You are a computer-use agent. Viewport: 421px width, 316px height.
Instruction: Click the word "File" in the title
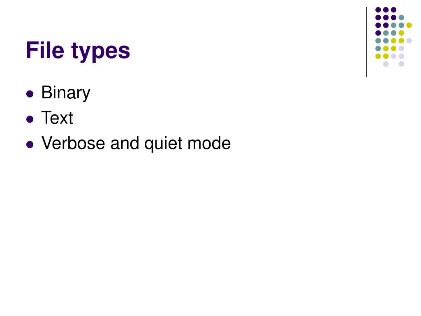point(45,50)
